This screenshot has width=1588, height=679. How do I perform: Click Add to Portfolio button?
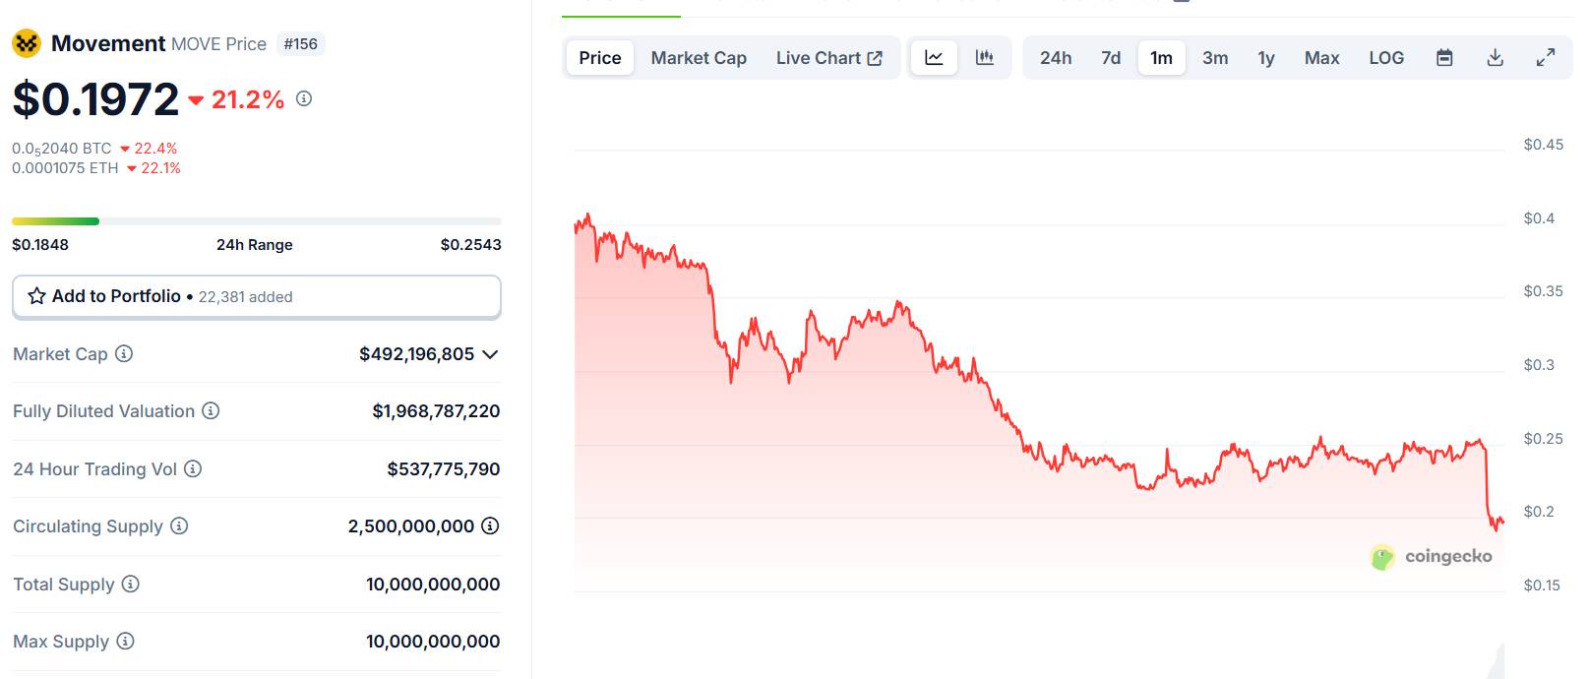coord(256,296)
